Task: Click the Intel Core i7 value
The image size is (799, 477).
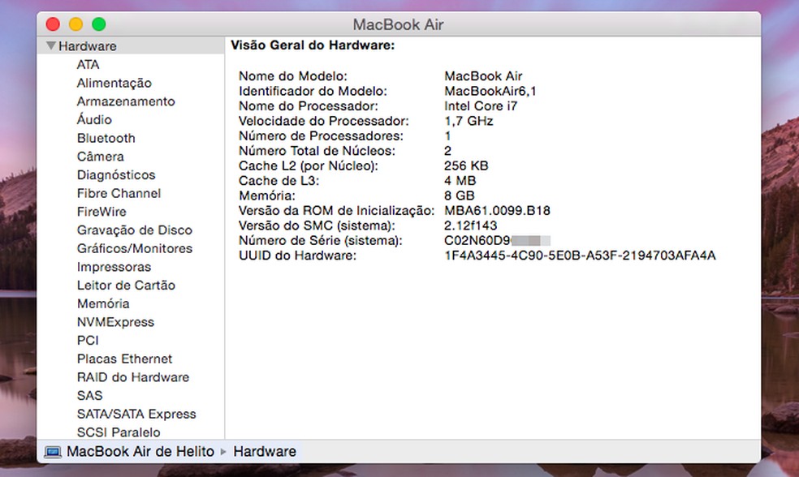Action: pos(481,106)
